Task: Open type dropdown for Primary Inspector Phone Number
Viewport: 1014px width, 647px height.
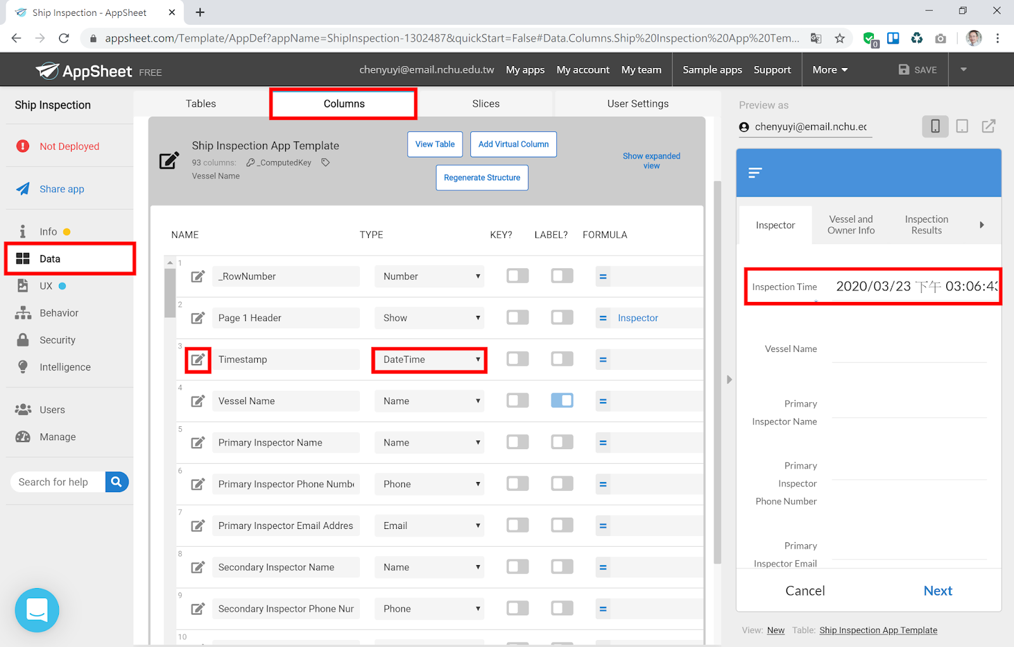Action: pos(430,484)
